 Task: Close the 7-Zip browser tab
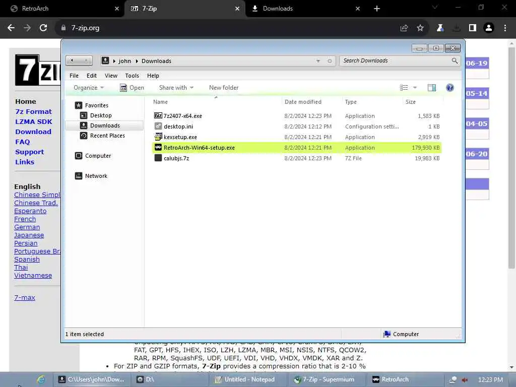click(237, 9)
